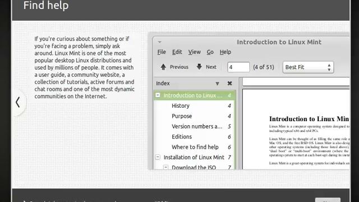Viewport: 359px width, 202px height.
Task: Select the History index entry
Action: [x=181, y=106]
